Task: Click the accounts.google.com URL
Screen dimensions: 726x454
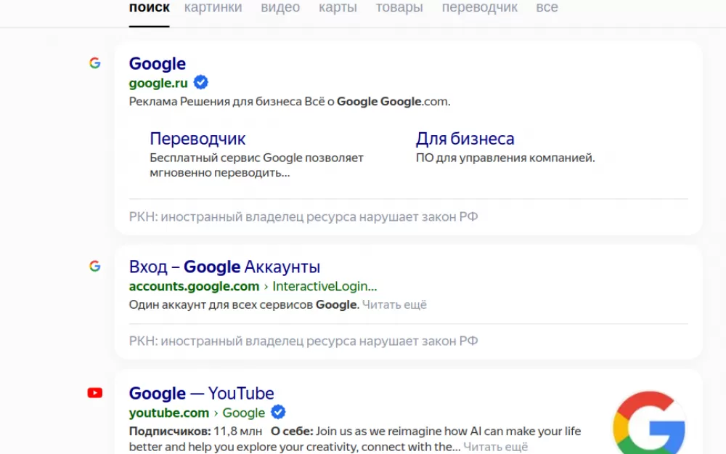Action: [194, 286]
